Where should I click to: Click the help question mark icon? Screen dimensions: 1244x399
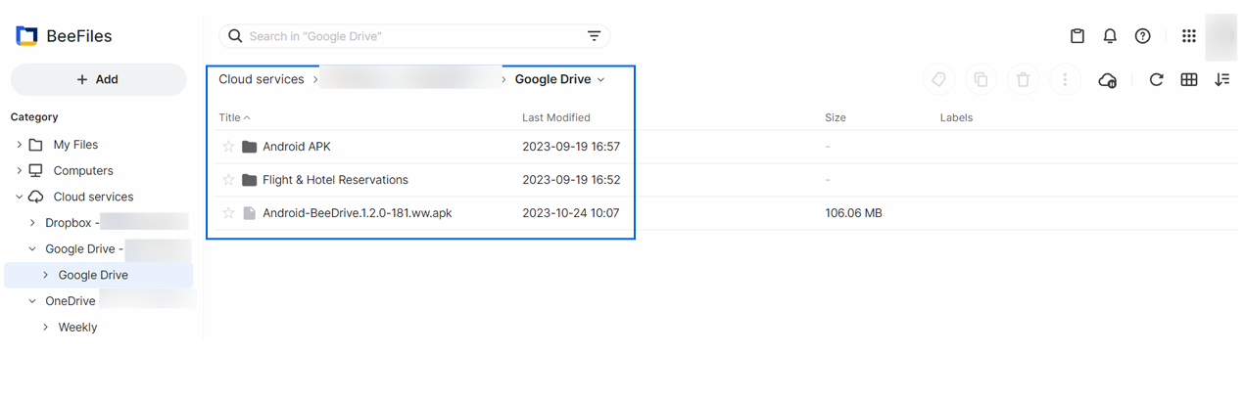coord(1142,36)
